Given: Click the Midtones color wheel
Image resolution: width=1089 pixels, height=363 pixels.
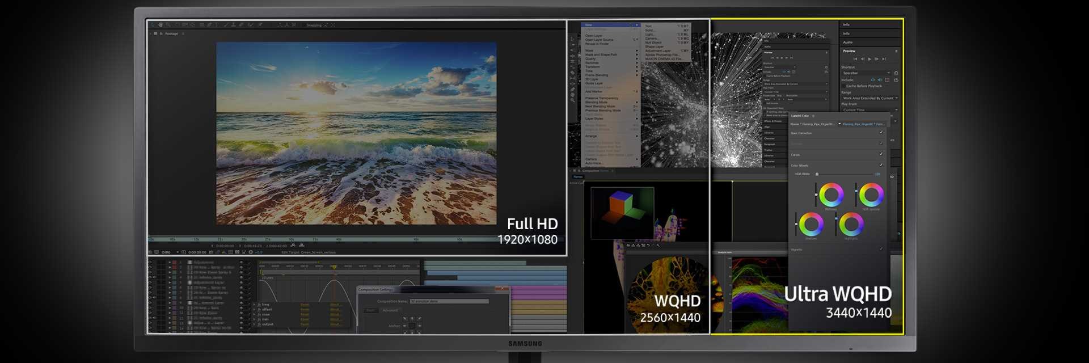Looking at the screenshot, I should pos(831,195).
